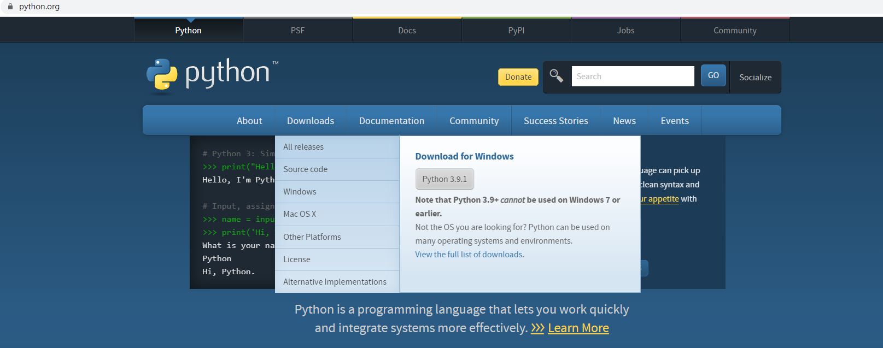Open the PyPI top tab
The height and width of the screenshot is (348, 883).
pyautogui.click(x=516, y=31)
